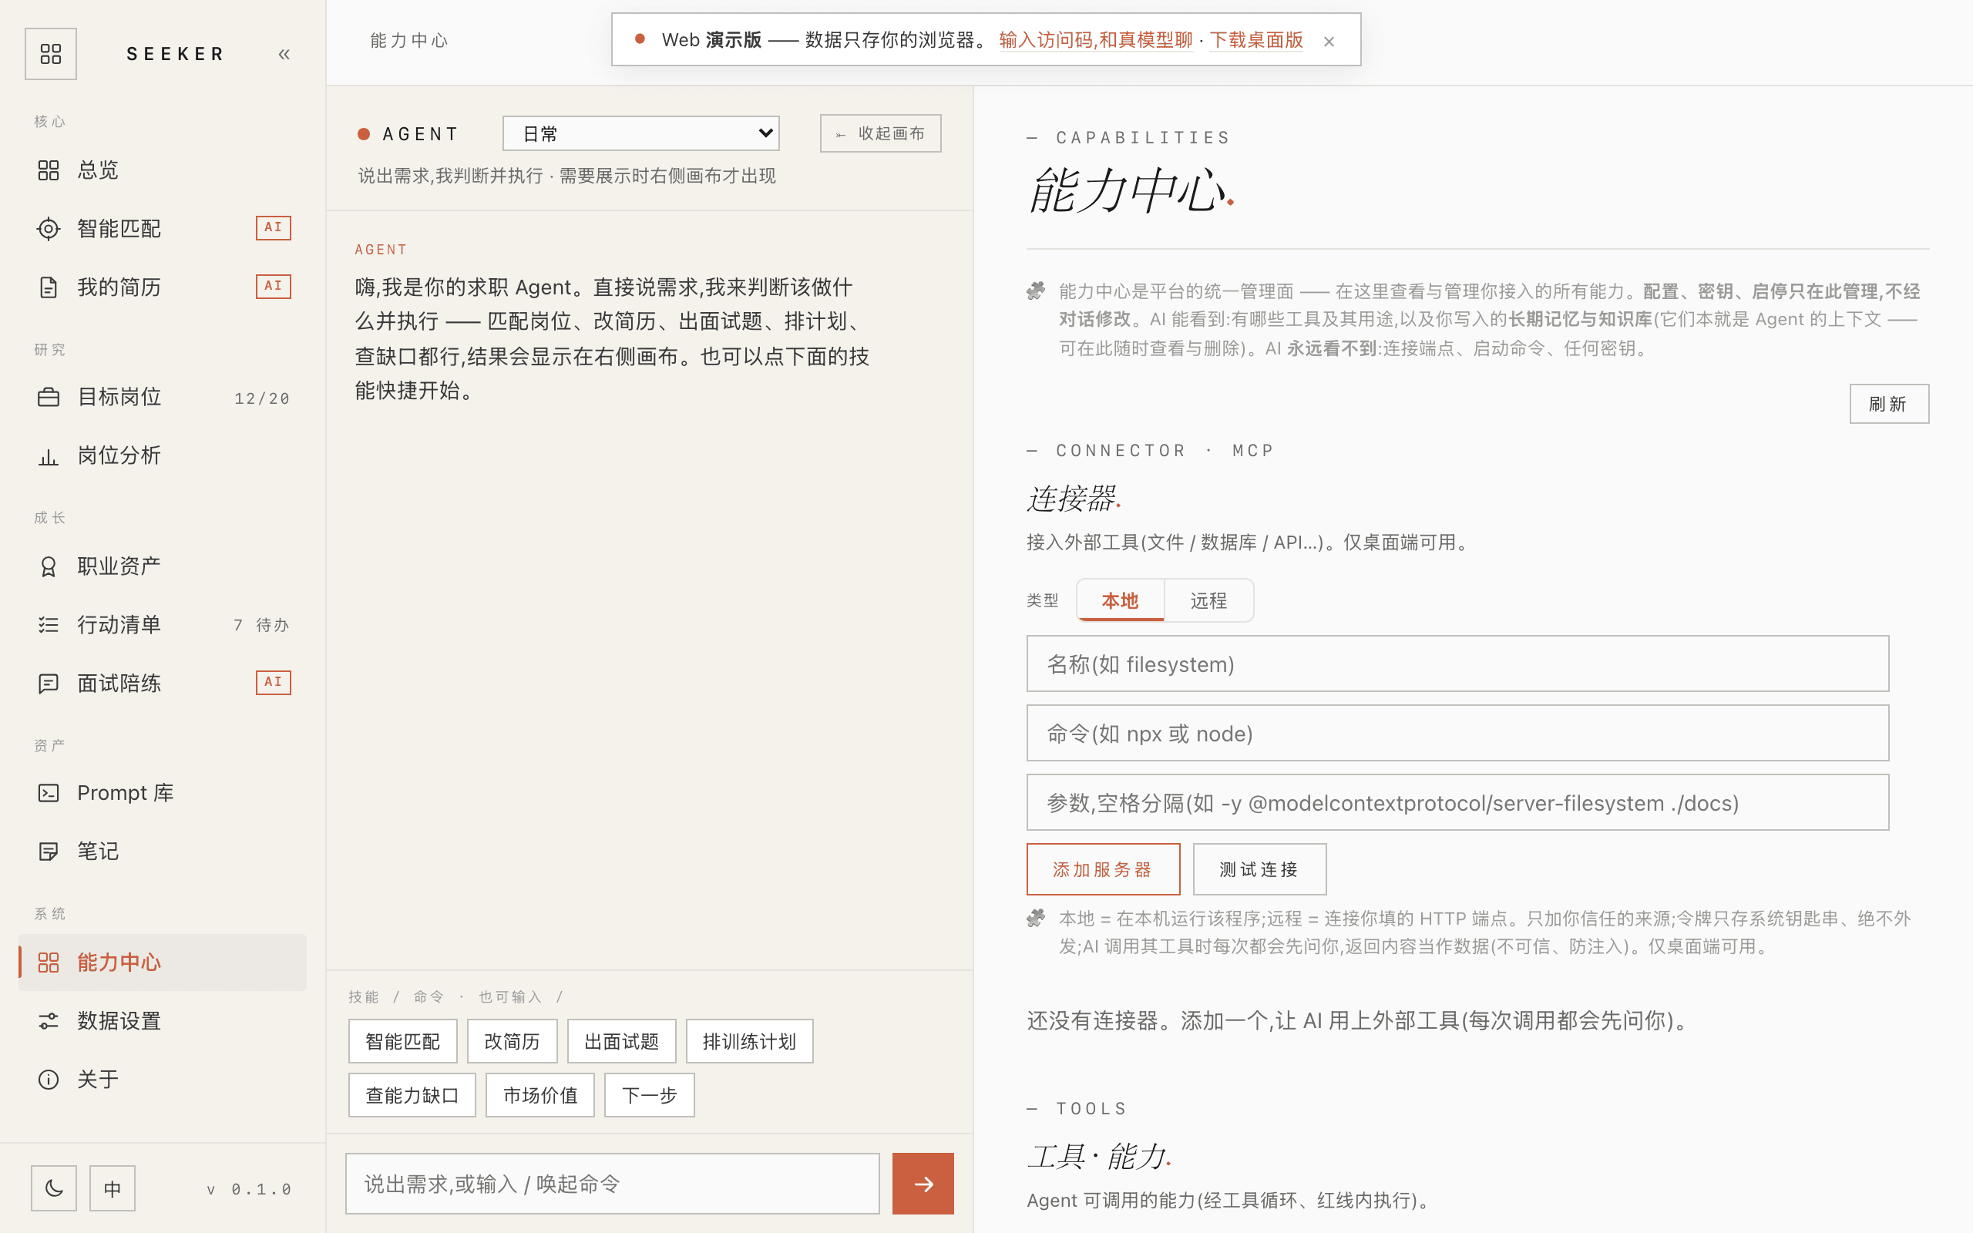Open 岗位分析 bar chart icon
Viewport: 1973px width, 1233px height.
coord(48,456)
